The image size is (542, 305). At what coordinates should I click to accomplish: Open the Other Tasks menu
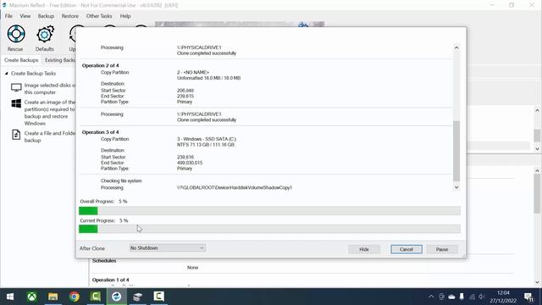click(x=99, y=16)
